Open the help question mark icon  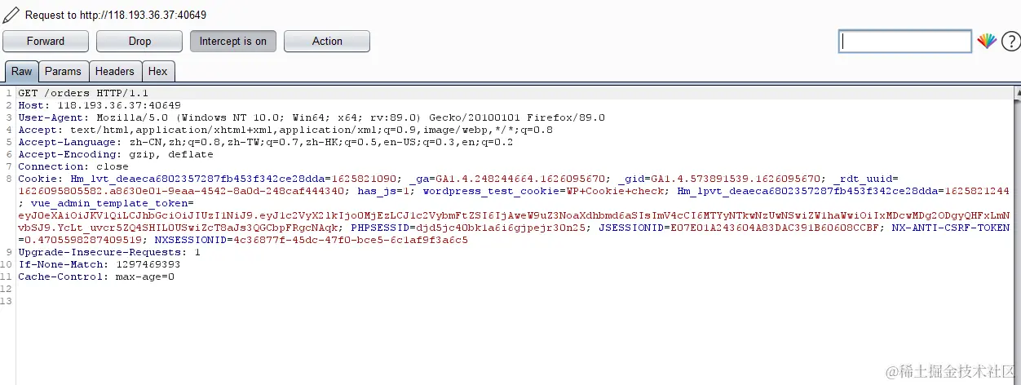coord(1010,41)
